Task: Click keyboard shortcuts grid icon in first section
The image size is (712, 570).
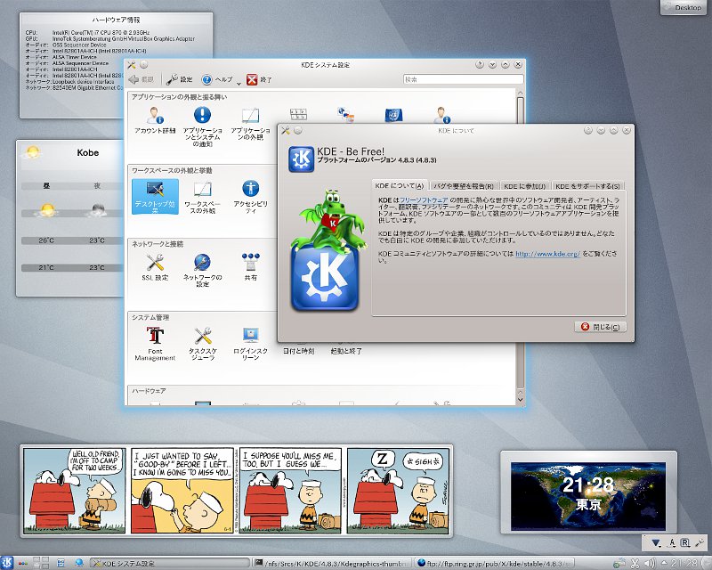Action: click(298, 114)
